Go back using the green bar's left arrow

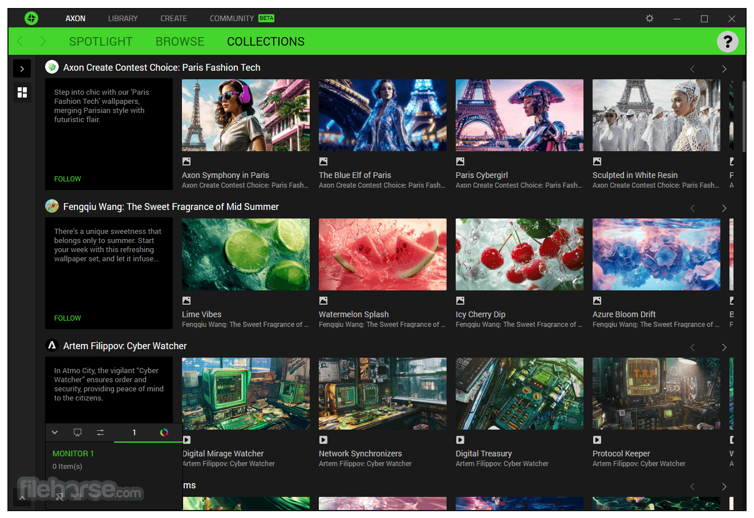tap(20, 41)
